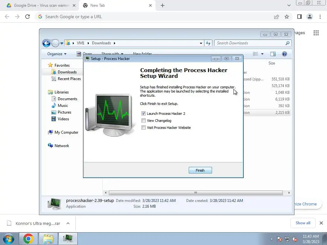The width and height of the screenshot is (327, 245).
Task: Open Chrome three-dot menu
Action: point(320,17)
